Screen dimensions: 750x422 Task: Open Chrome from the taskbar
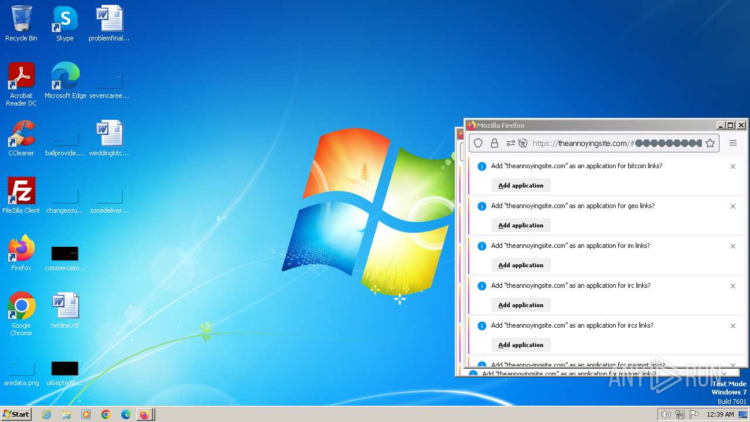(x=106, y=414)
